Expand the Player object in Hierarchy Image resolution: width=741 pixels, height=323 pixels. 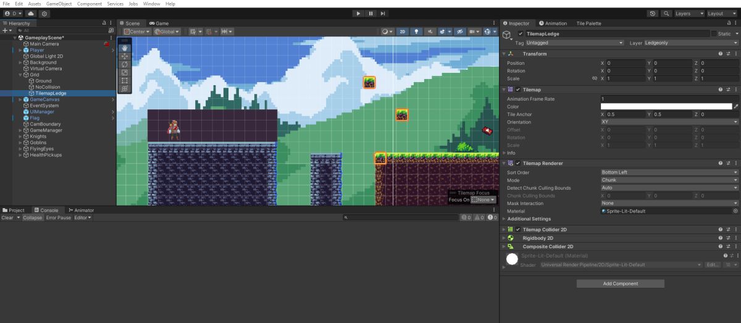(x=20, y=50)
